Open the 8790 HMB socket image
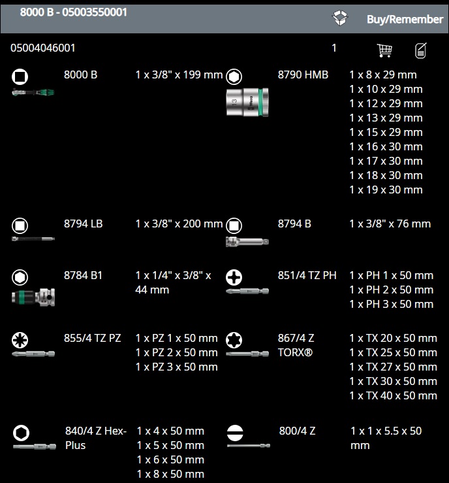Image resolution: width=449 pixels, height=483 pixels. tap(247, 102)
